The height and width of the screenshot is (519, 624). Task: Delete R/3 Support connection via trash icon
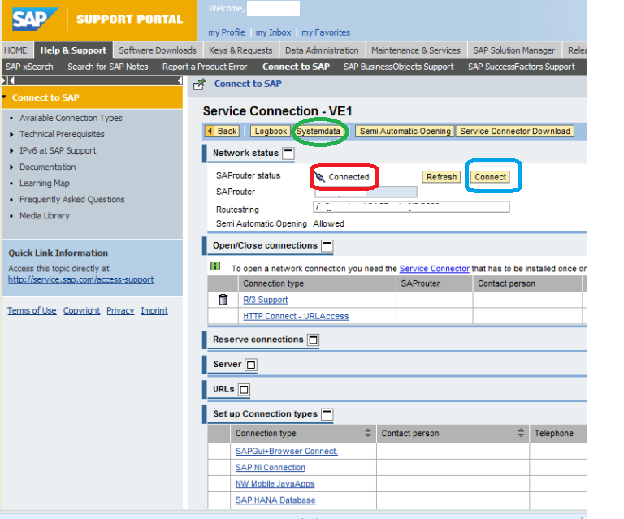click(223, 300)
